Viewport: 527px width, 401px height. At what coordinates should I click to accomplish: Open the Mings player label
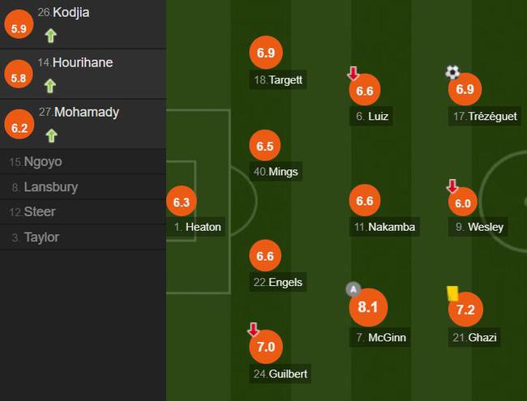tap(276, 172)
